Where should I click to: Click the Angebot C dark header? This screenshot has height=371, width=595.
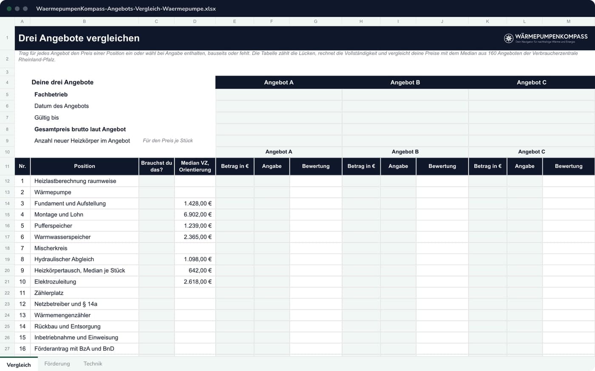coord(532,82)
